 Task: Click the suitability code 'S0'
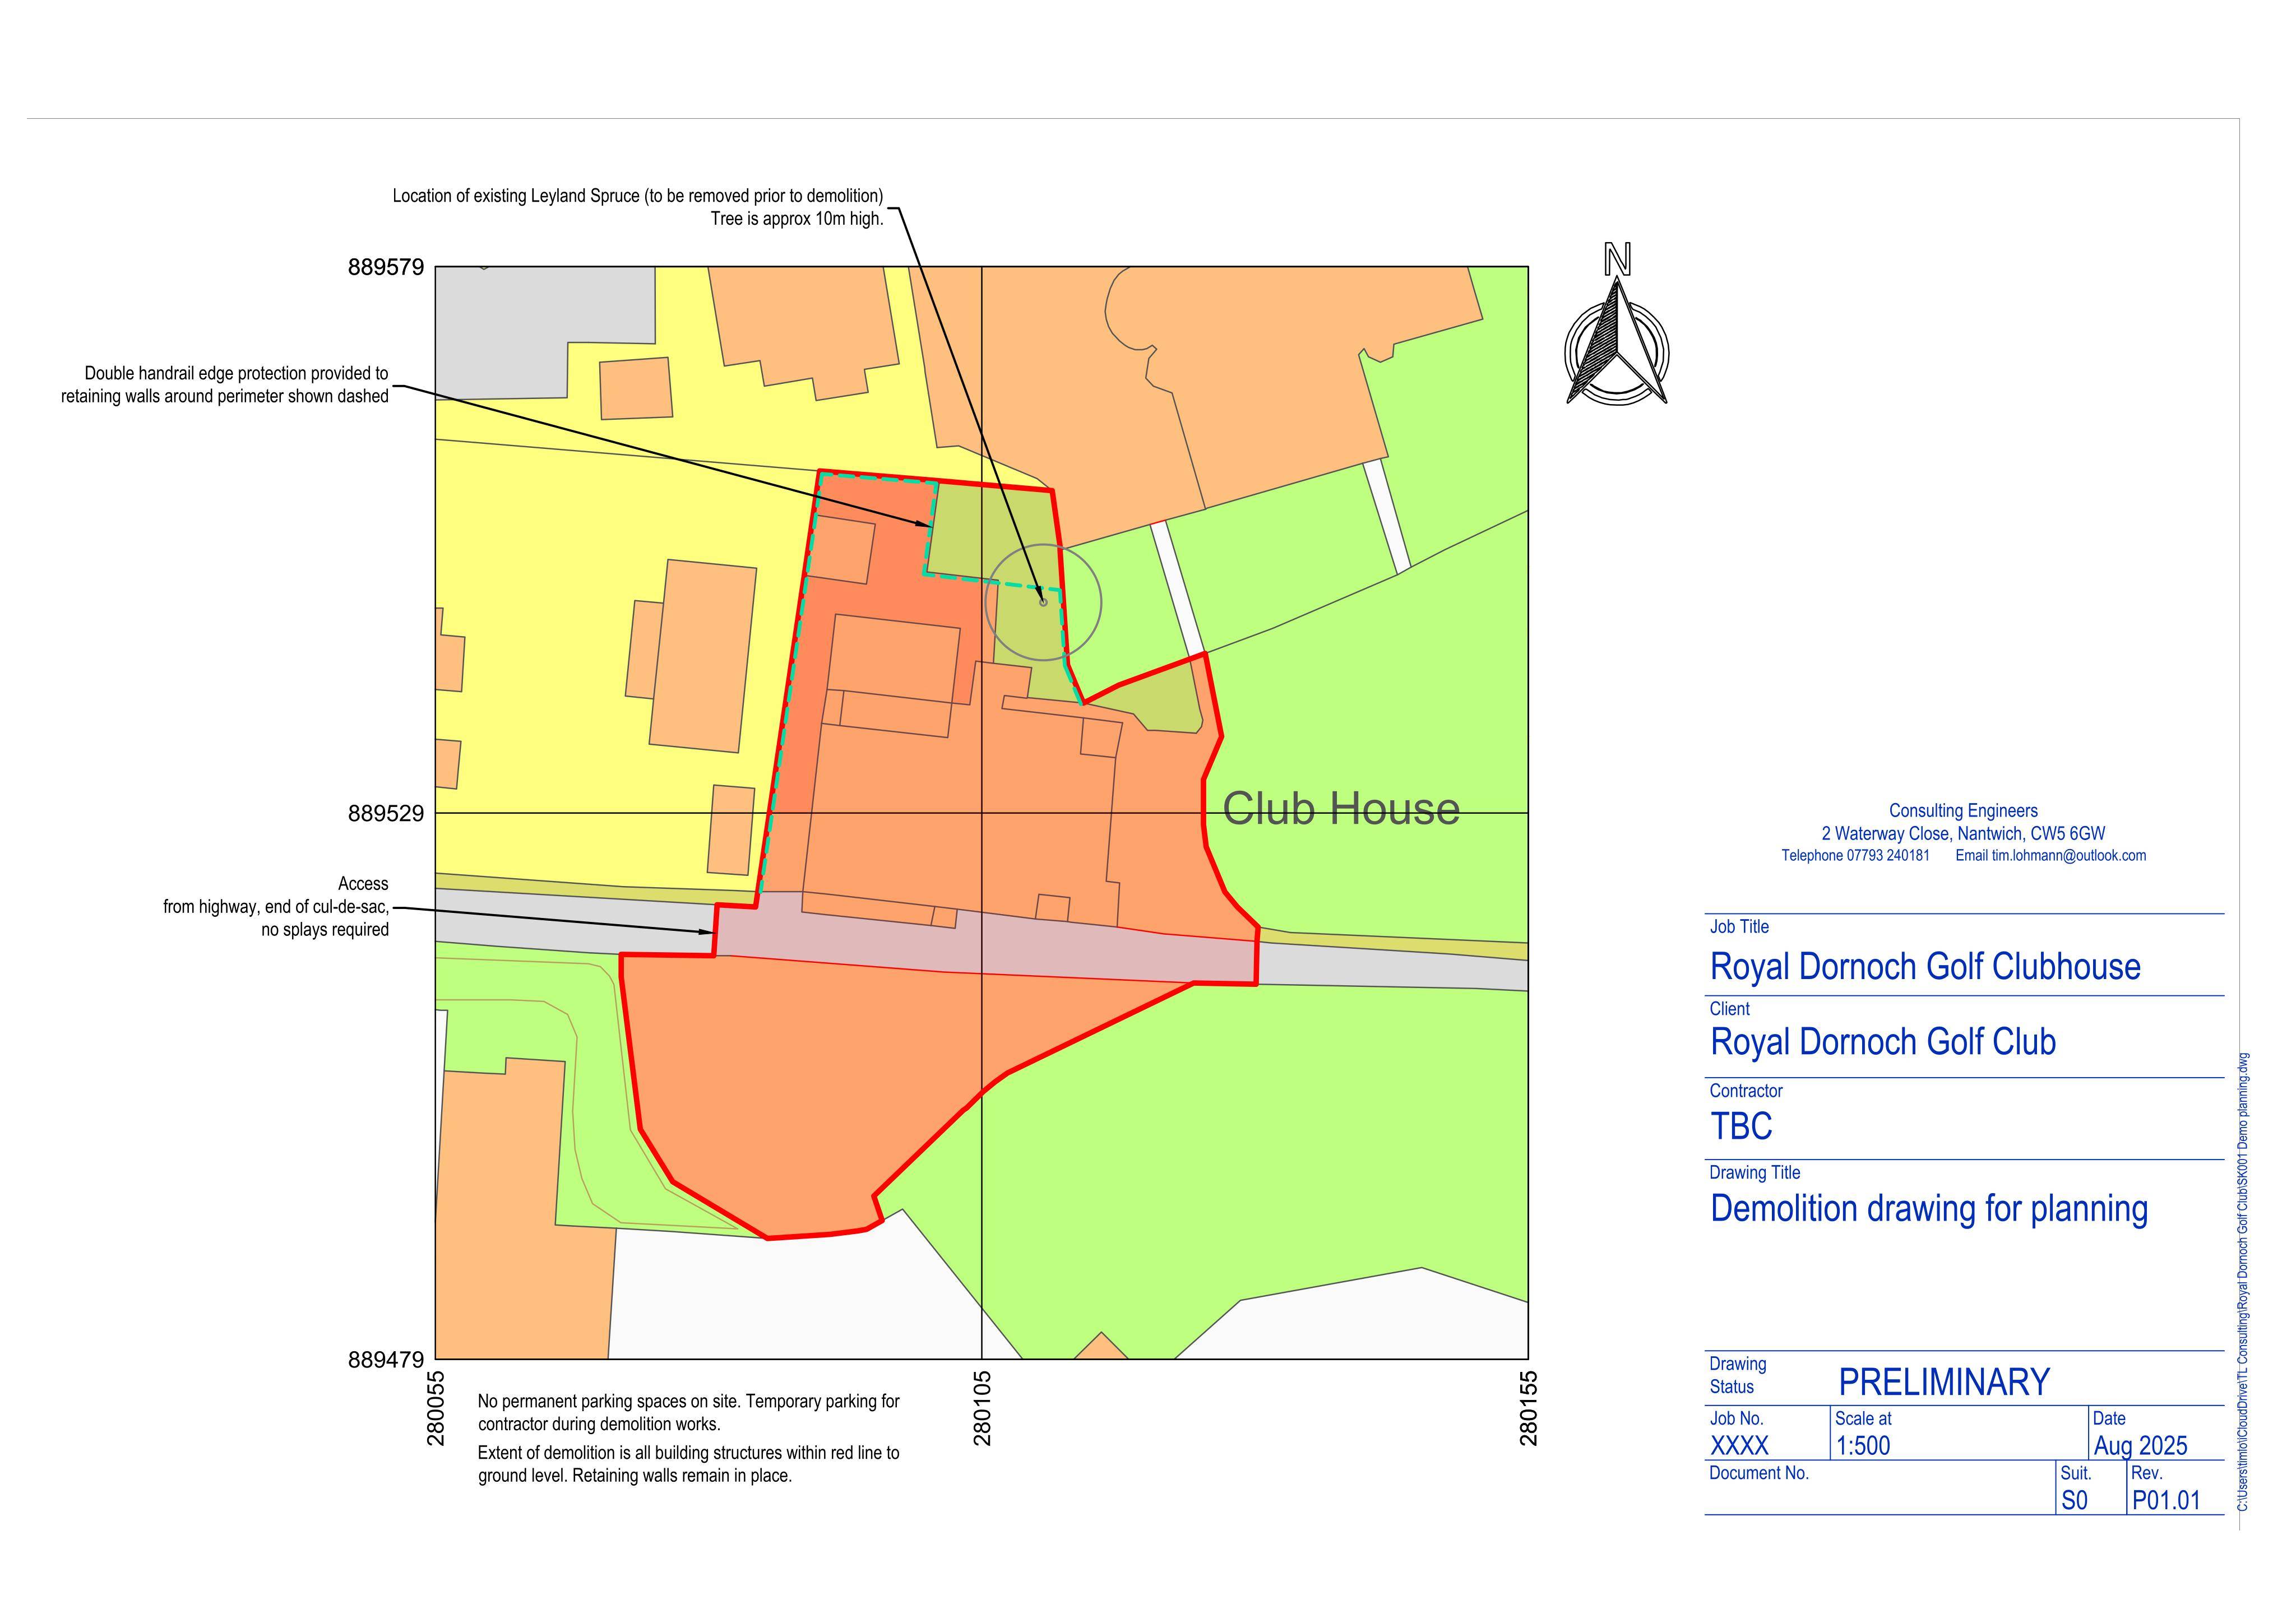[2074, 1501]
